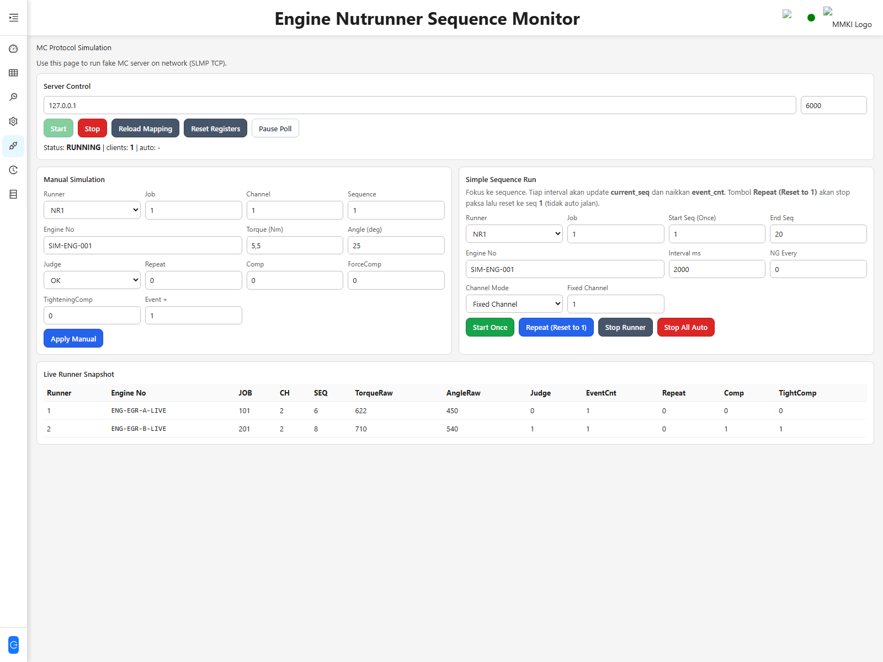Open the search analysis magnifier icon
The width and height of the screenshot is (883, 662).
coord(13,97)
